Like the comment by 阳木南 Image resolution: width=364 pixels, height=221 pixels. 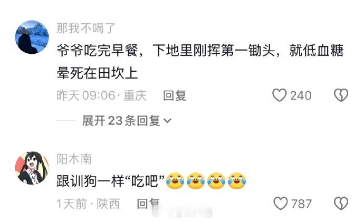point(281,204)
